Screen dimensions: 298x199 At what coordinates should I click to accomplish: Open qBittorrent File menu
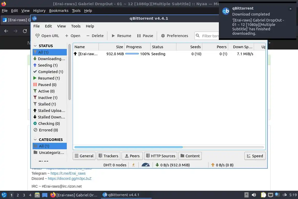(x=36, y=26)
